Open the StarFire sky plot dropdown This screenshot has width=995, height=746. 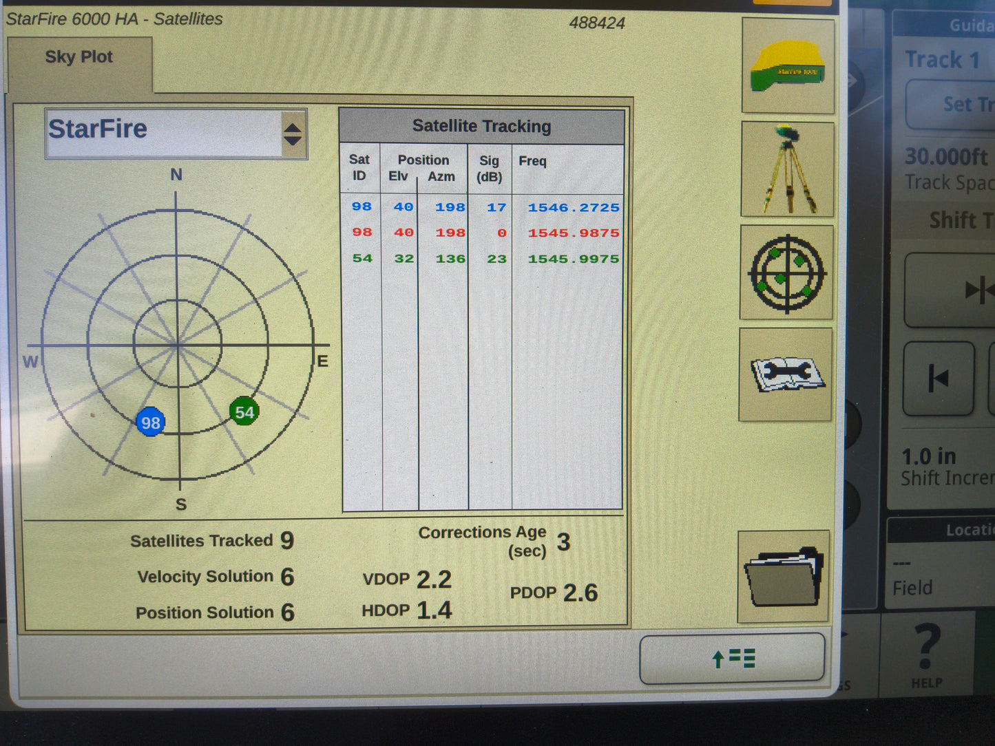pos(176,134)
